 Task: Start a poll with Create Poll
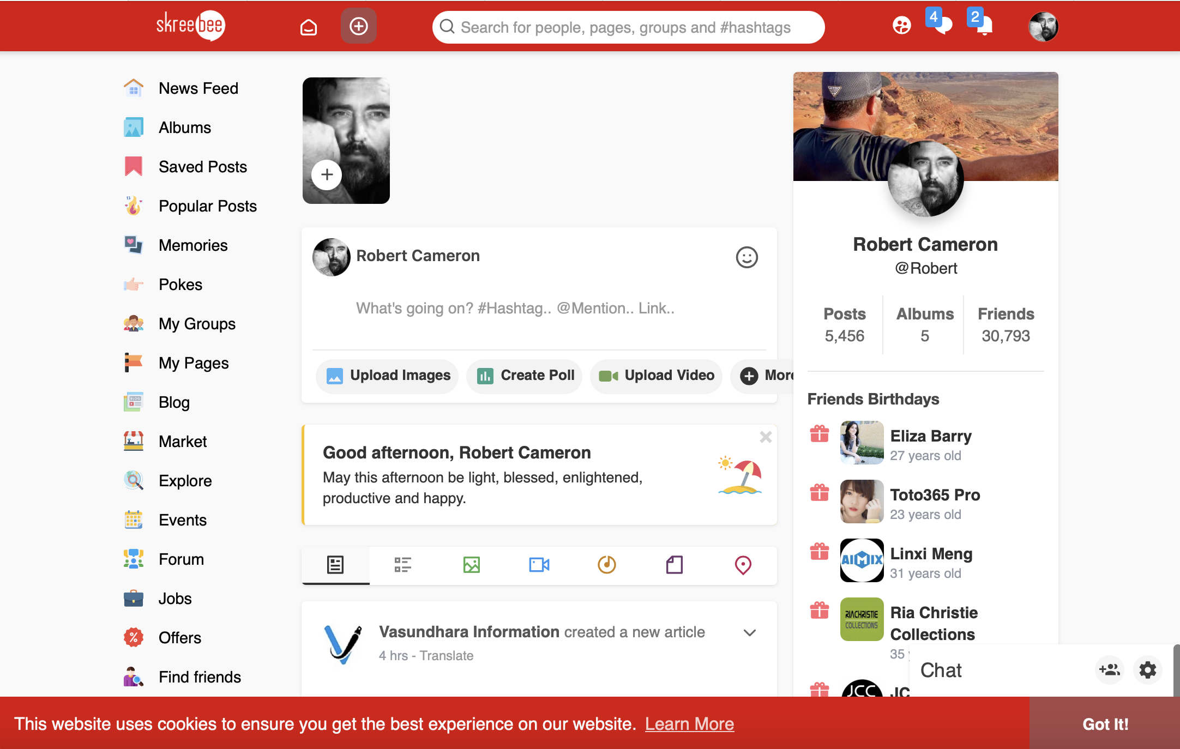coord(524,376)
